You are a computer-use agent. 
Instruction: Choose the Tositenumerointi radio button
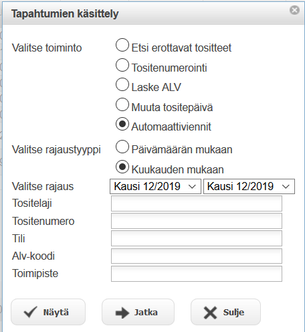pyautogui.click(x=122, y=65)
